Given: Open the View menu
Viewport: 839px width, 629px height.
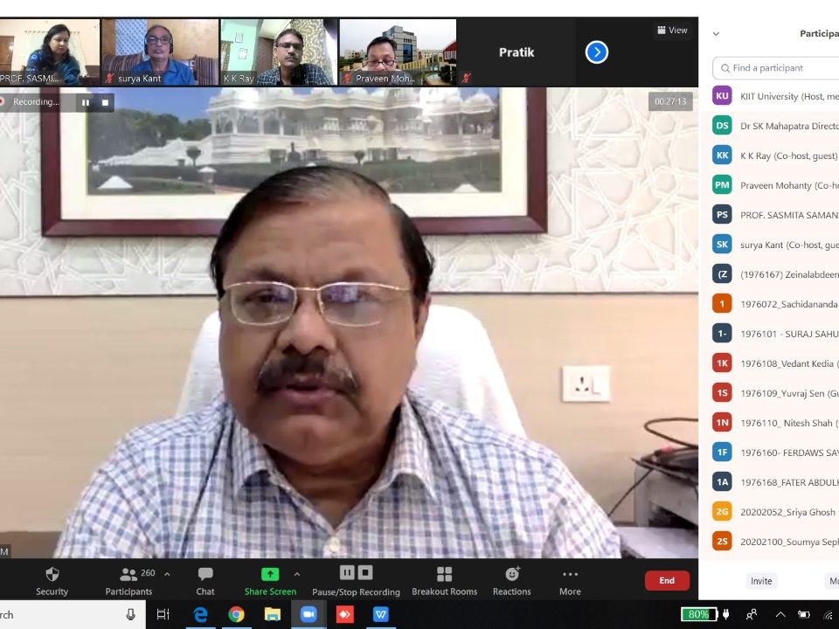Looking at the screenshot, I should tap(671, 31).
